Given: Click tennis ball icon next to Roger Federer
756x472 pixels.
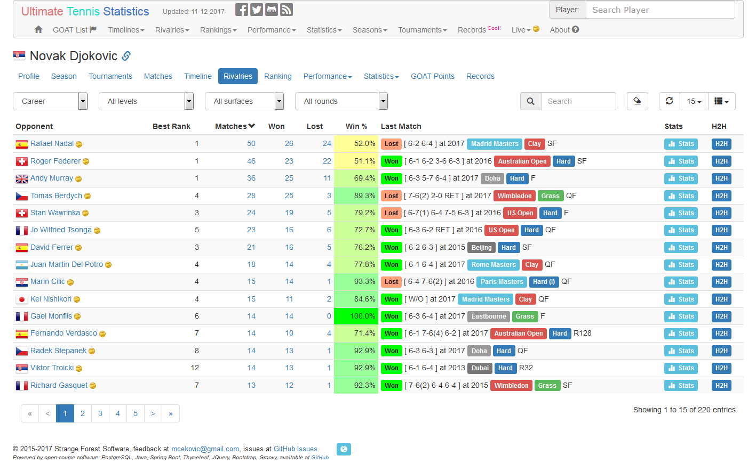Looking at the screenshot, I should pos(86,161).
